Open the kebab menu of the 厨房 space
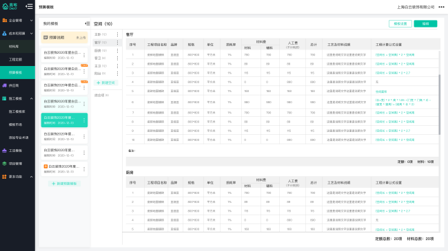Screen dimensions: 448x251 pos(117,50)
